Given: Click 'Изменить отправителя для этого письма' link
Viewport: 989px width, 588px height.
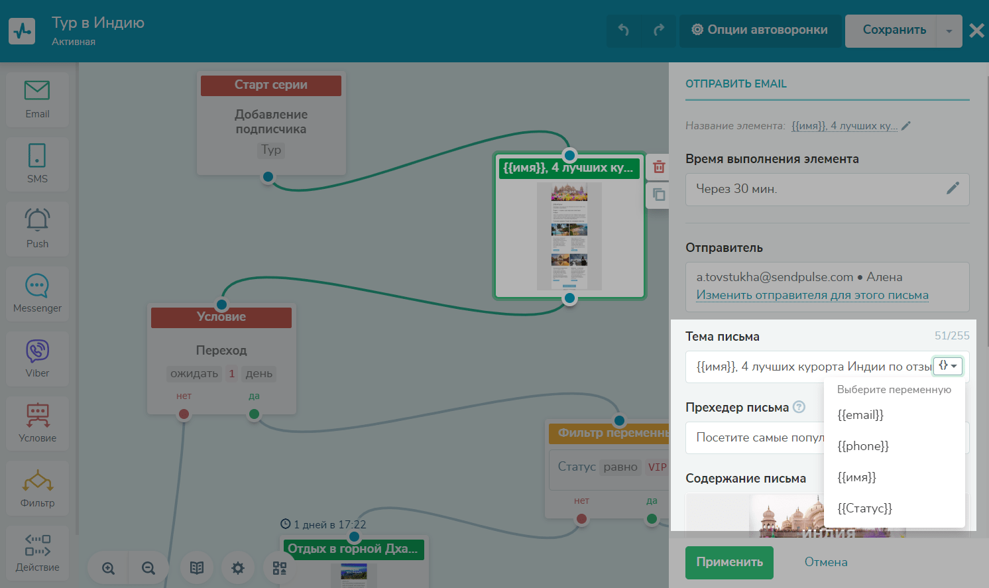Looking at the screenshot, I should 812,296.
